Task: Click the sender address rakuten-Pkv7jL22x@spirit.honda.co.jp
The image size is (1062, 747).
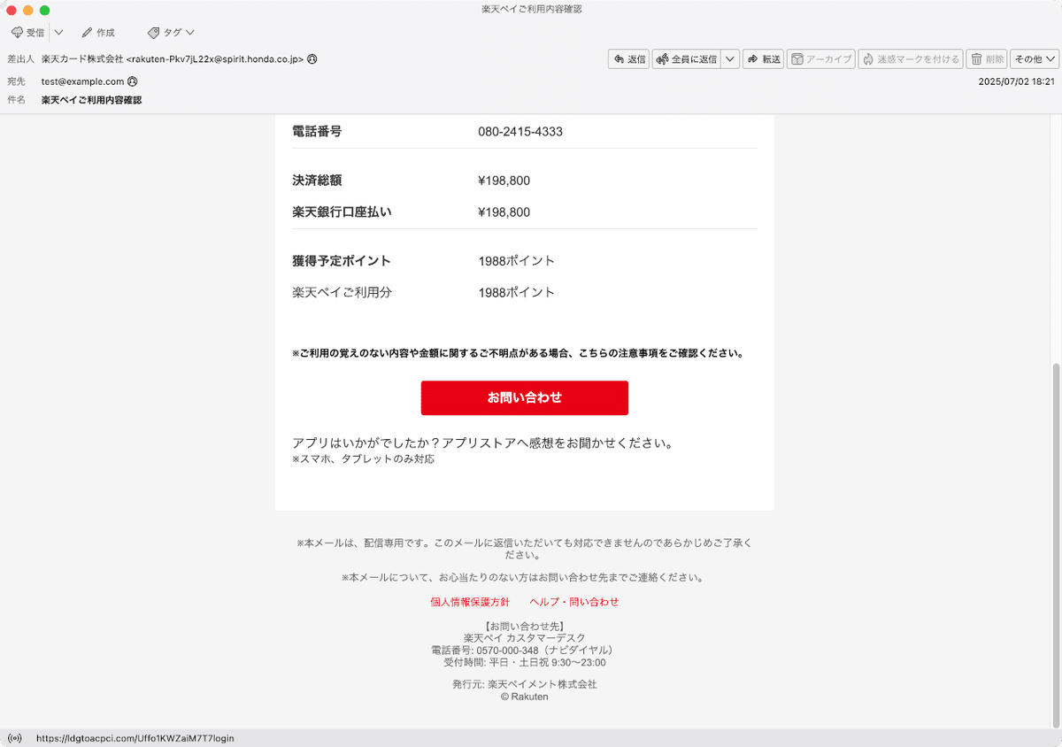Action: point(215,58)
